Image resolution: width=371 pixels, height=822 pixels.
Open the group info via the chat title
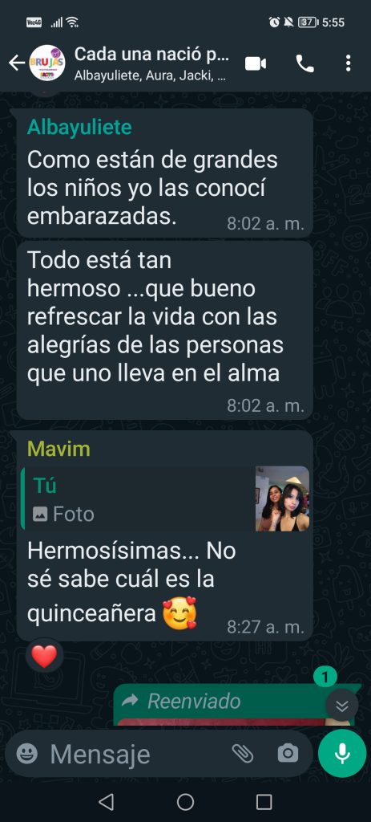[x=151, y=63]
